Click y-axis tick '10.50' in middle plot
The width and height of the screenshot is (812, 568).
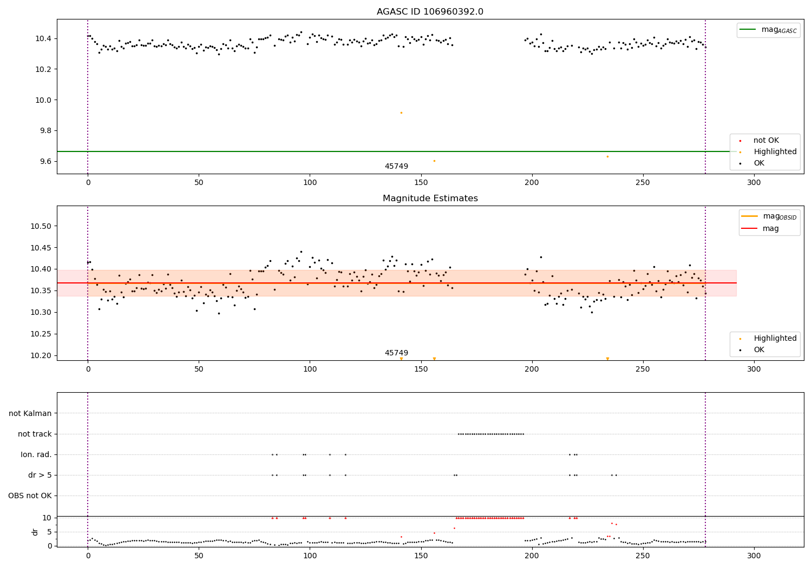(41, 226)
